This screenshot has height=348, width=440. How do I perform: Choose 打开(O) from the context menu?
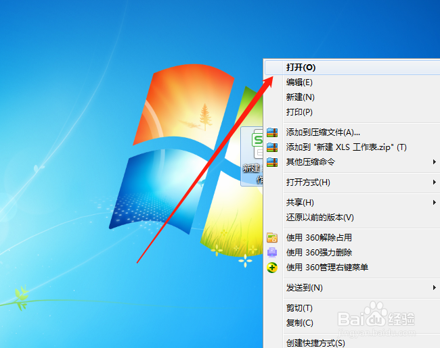click(x=353, y=68)
